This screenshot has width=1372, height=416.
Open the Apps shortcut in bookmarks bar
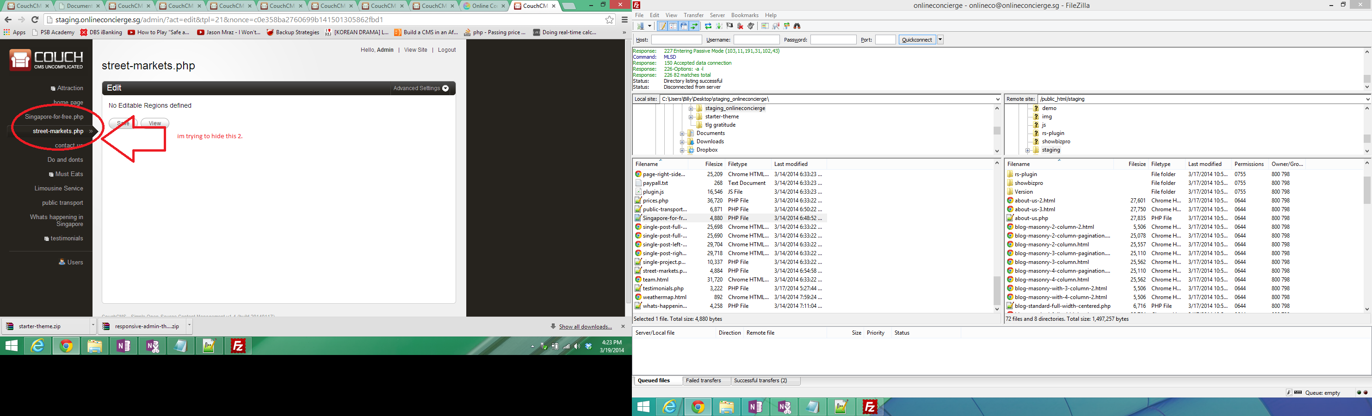pos(15,32)
